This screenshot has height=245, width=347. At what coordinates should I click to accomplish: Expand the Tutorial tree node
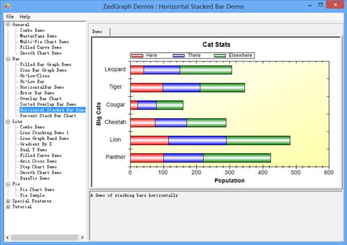pos(8,207)
